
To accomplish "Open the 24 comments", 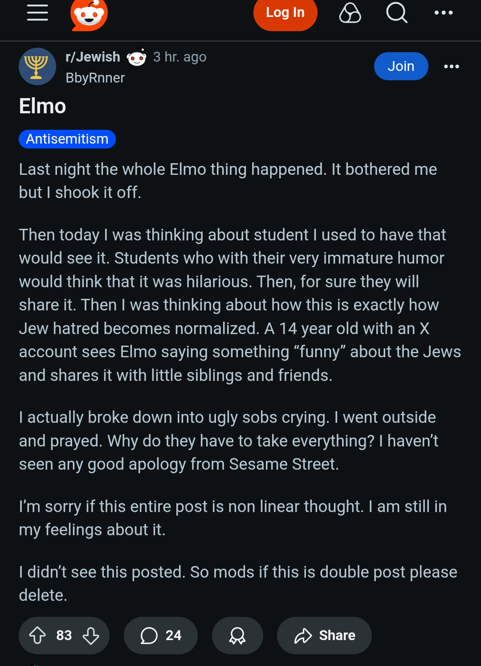I will (x=161, y=635).
